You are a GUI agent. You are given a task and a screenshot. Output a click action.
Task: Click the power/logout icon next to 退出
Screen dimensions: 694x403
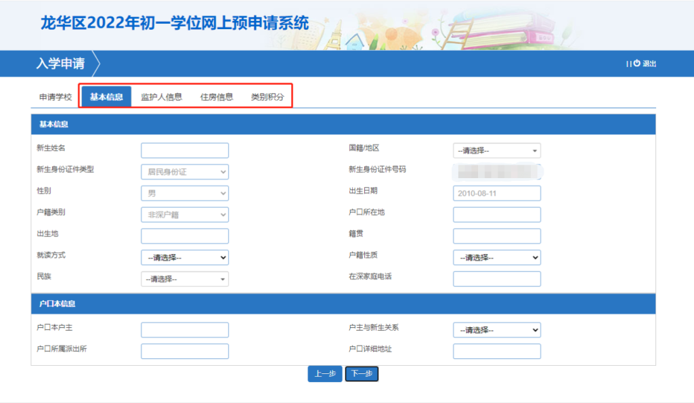[637, 64]
